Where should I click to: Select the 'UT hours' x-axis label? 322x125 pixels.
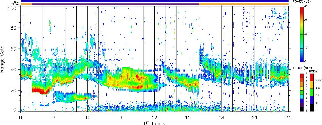pyautogui.click(x=154, y=123)
